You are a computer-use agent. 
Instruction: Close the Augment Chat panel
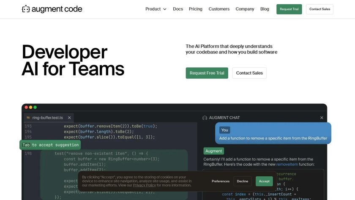[x=322, y=118]
